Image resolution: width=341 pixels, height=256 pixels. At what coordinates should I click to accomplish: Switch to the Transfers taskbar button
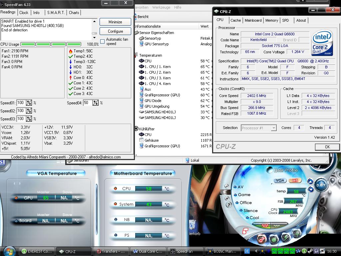click(111, 251)
